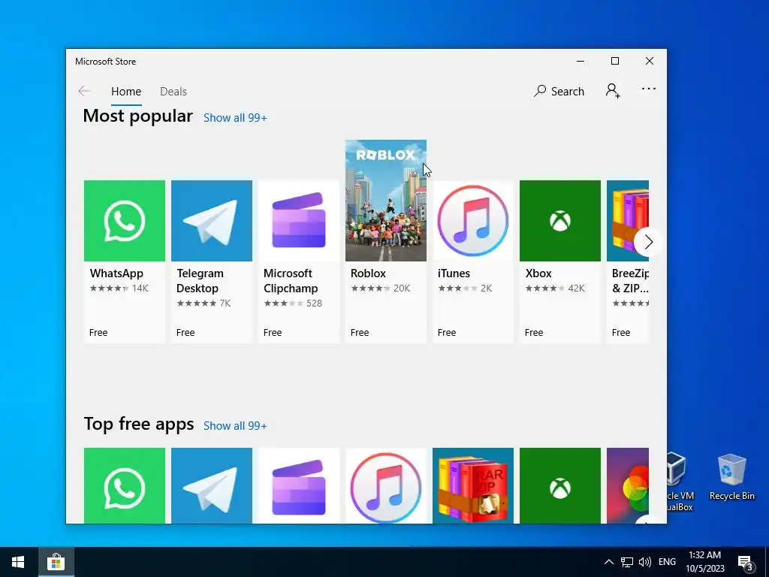Click the 14K rating count under WhatsApp
The height and width of the screenshot is (577, 769).
[x=140, y=288]
